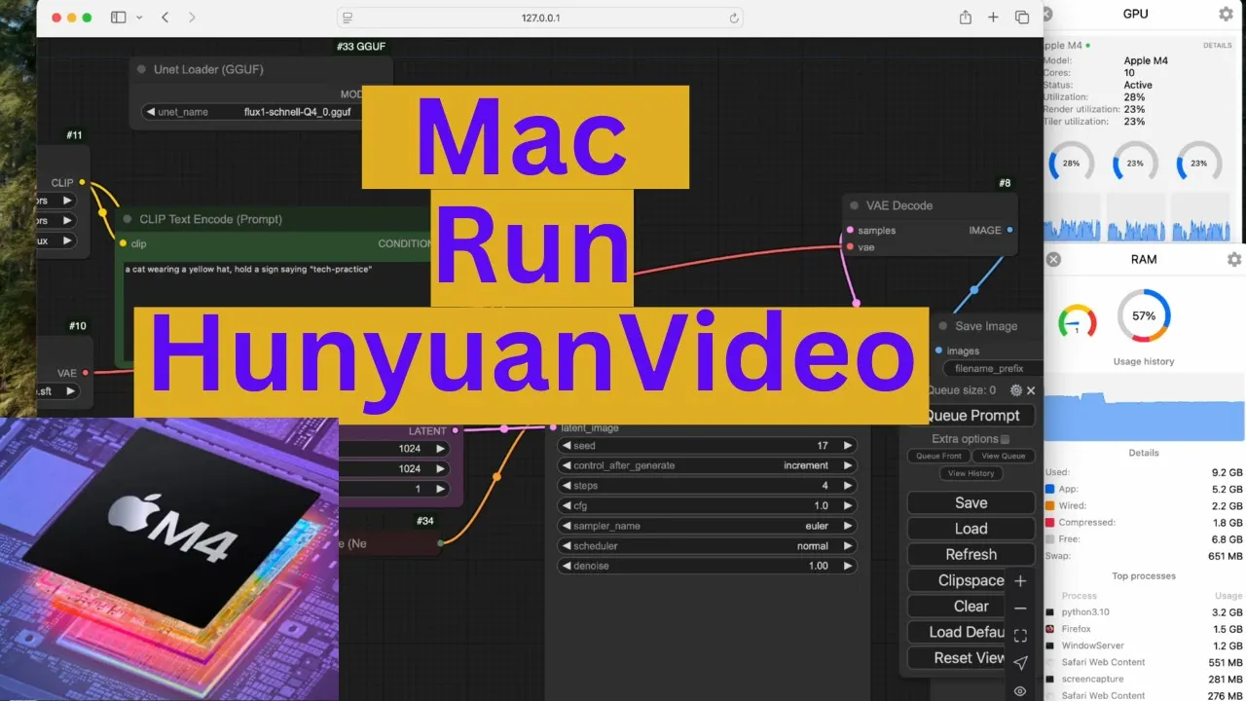The height and width of the screenshot is (701, 1246).
Task: Collapse the CLIP Text Encode node dot
Action: (x=128, y=220)
